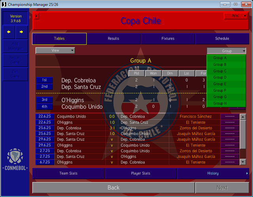The height and width of the screenshot is (197, 253).
Task: Open Dep. Cobreloa in the table
Action: click(x=79, y=81)
